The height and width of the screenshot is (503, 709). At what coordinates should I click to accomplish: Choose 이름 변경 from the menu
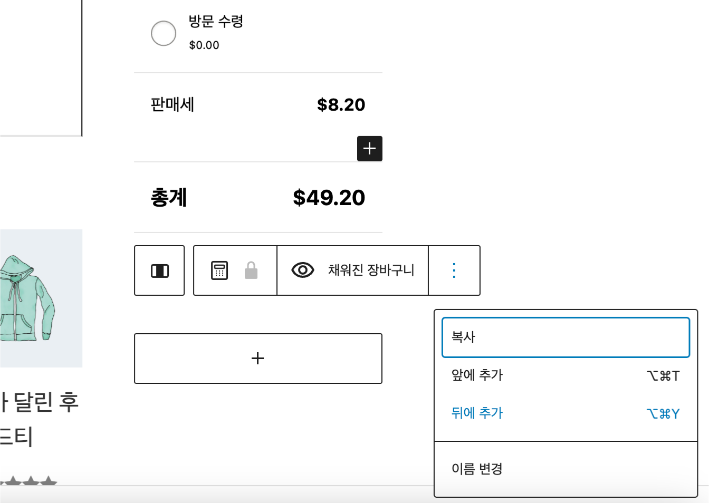tap(566, 469)
